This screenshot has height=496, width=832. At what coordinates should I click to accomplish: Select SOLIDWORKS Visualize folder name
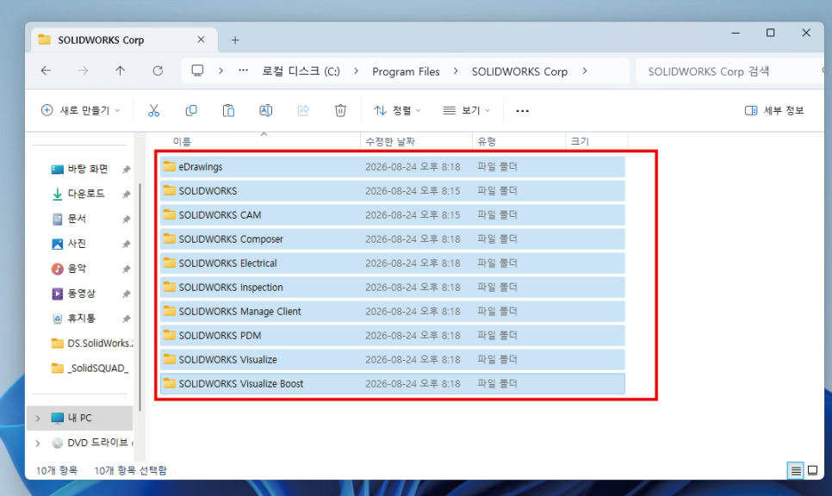point(227,359)
